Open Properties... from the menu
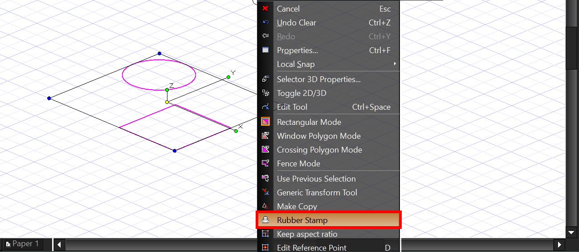The height and width of the screenshot is (252, 579). click(x=329, y=50)
